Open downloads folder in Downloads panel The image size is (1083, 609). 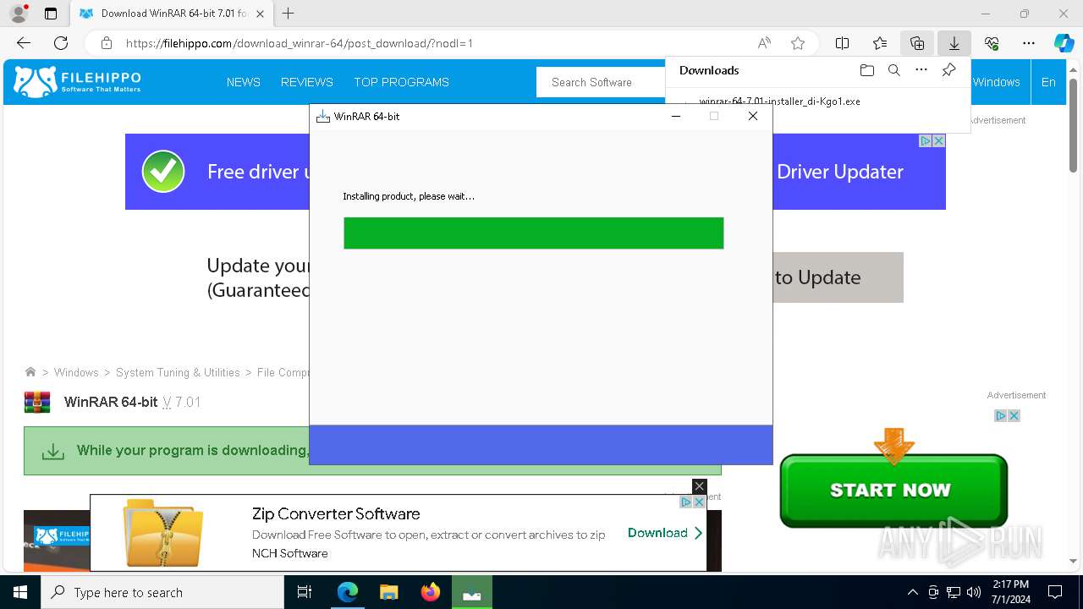[x=866, y=70]
